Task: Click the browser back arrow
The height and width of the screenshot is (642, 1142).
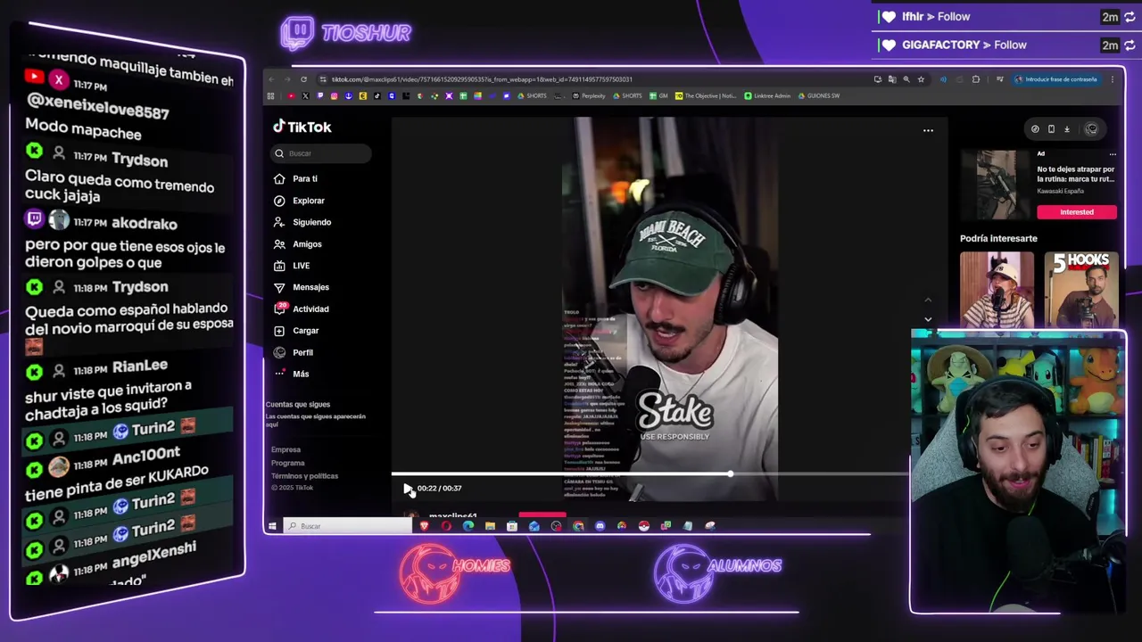Action: [x=271, y=79]
